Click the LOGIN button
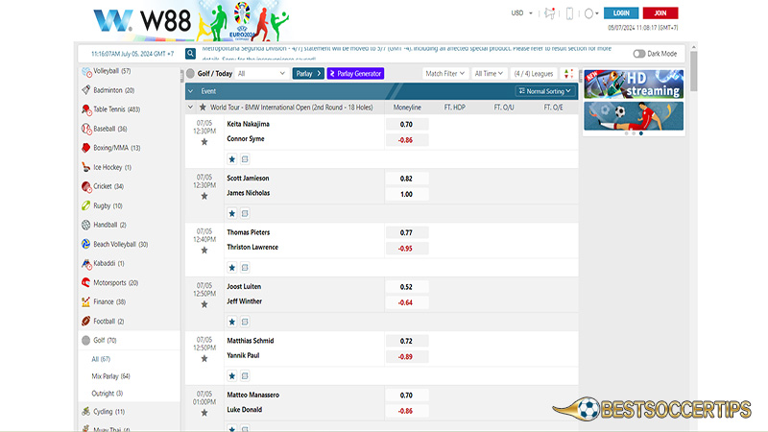 click(x=621, y=13)
